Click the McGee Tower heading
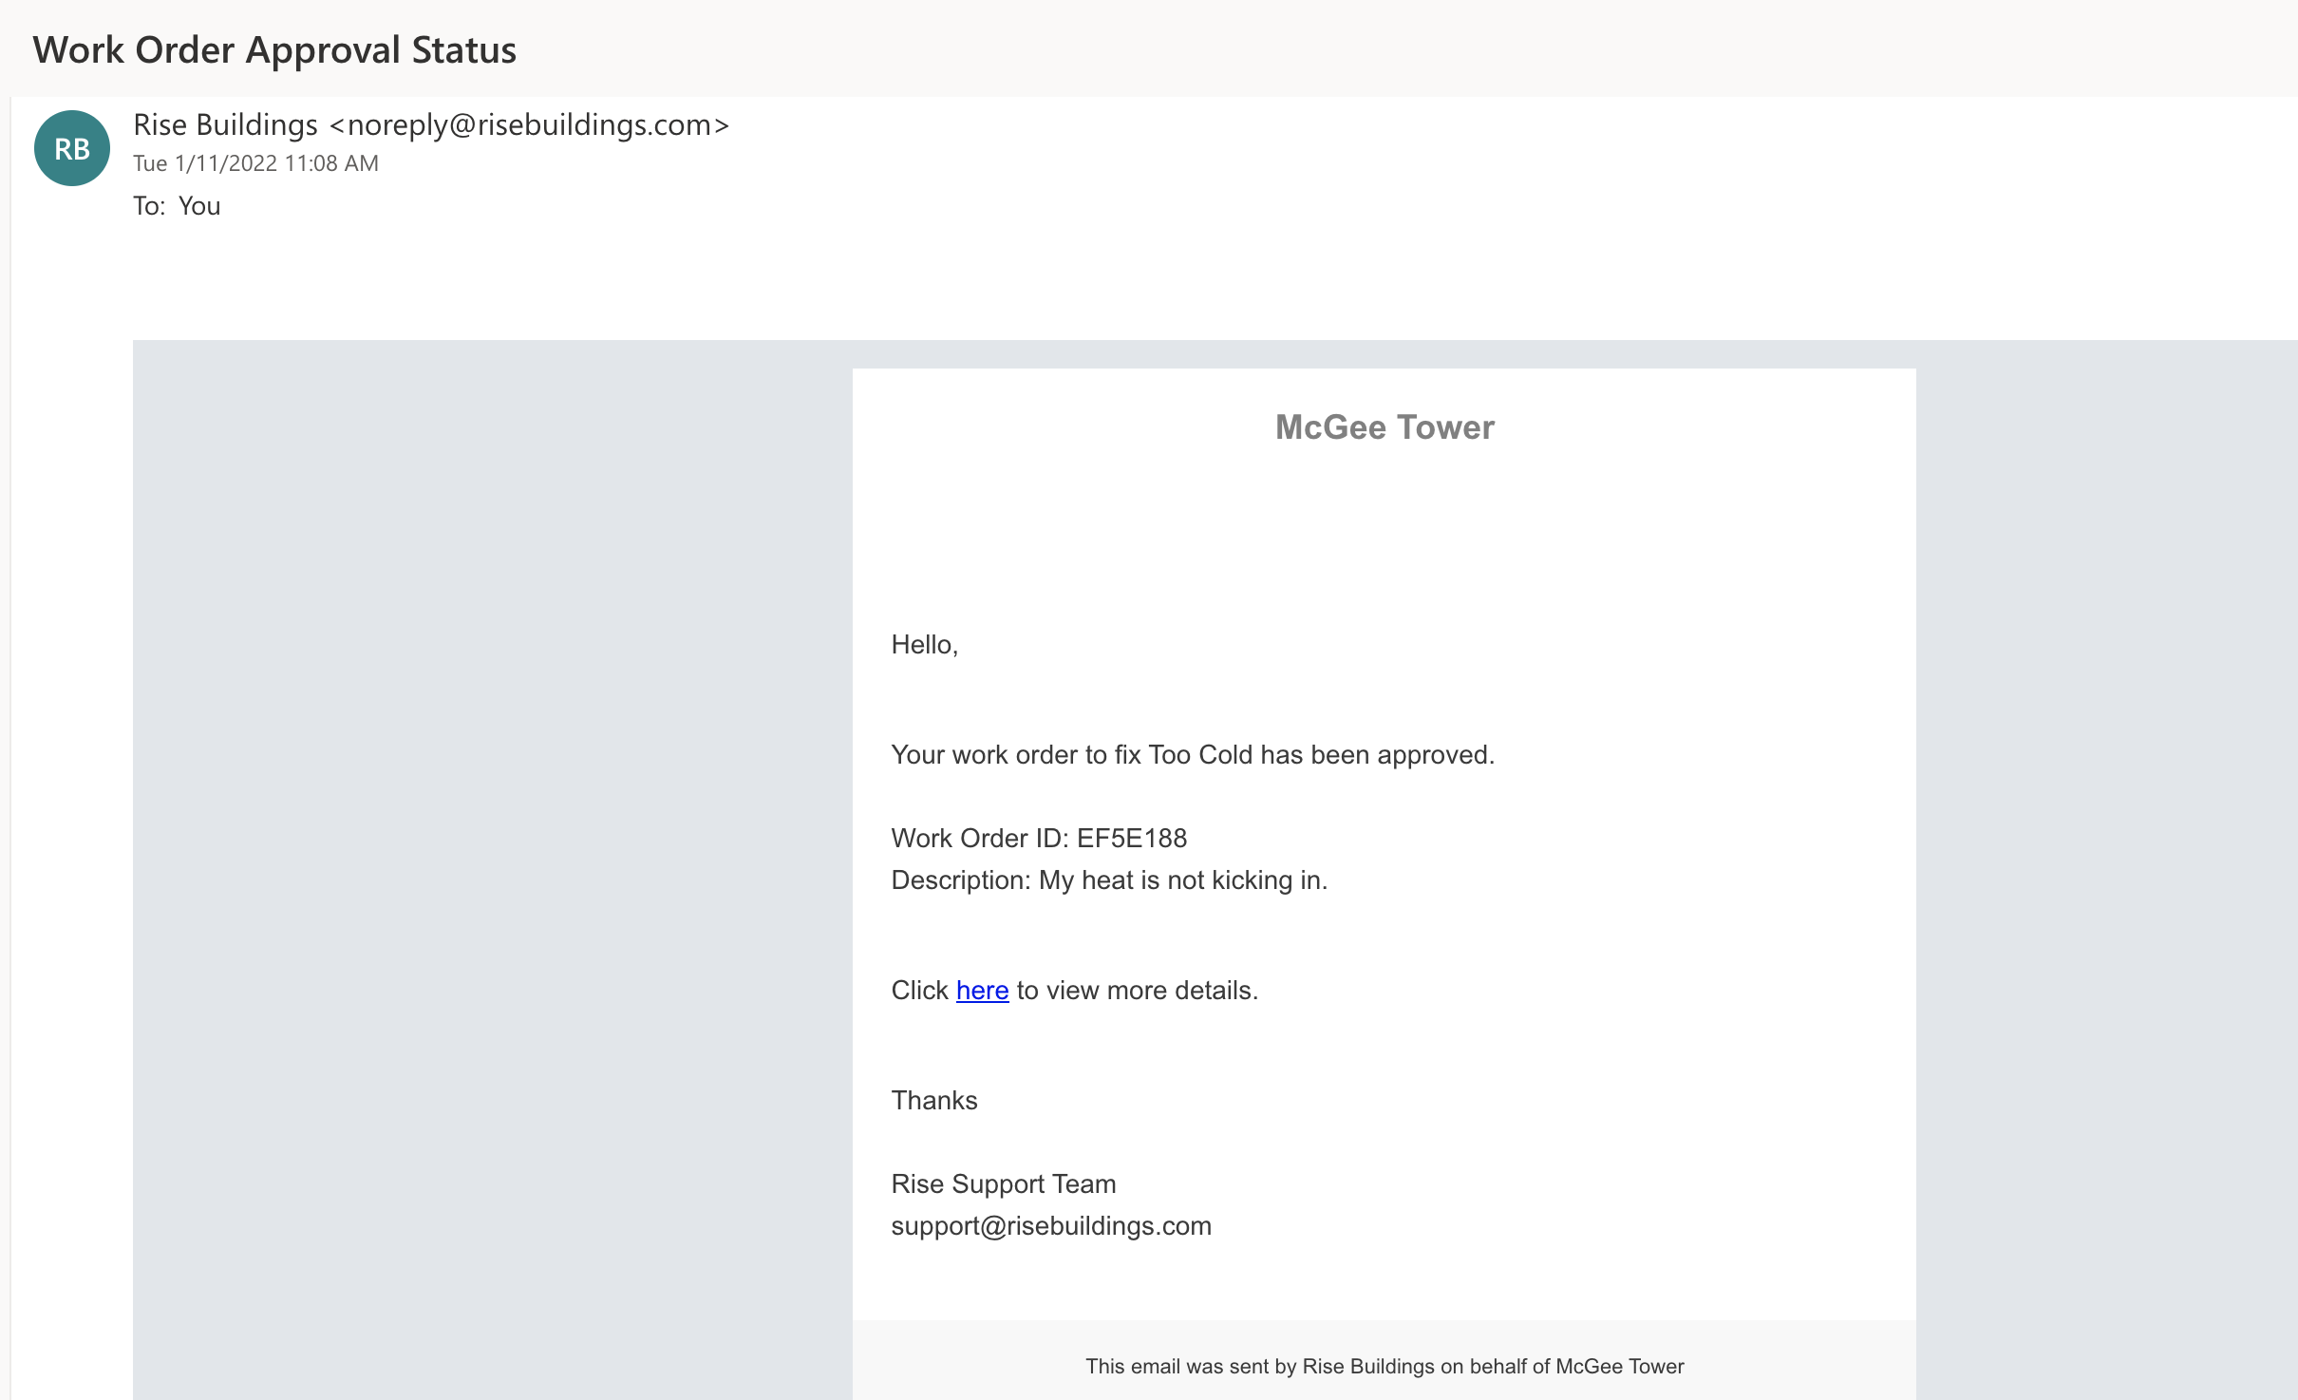The height and width of the screenshot is (1400, 2298). (x=1384, y=427)
